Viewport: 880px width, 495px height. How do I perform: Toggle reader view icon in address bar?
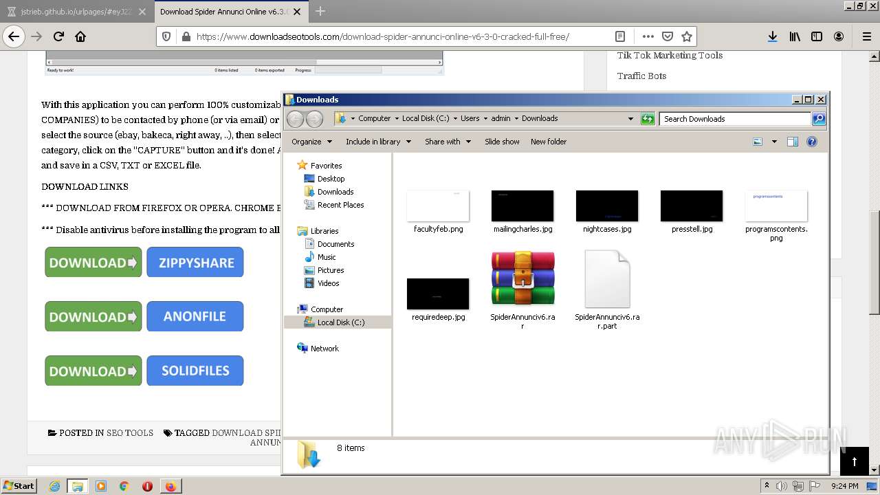click(x=620, y=36)
